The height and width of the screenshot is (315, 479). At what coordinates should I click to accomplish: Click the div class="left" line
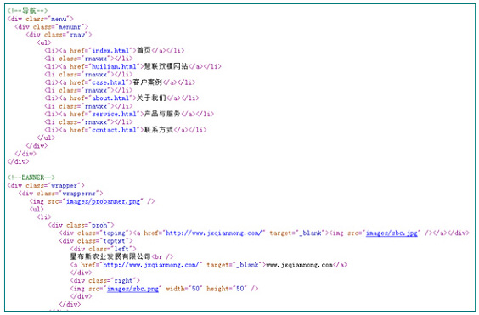pos(103,250)
